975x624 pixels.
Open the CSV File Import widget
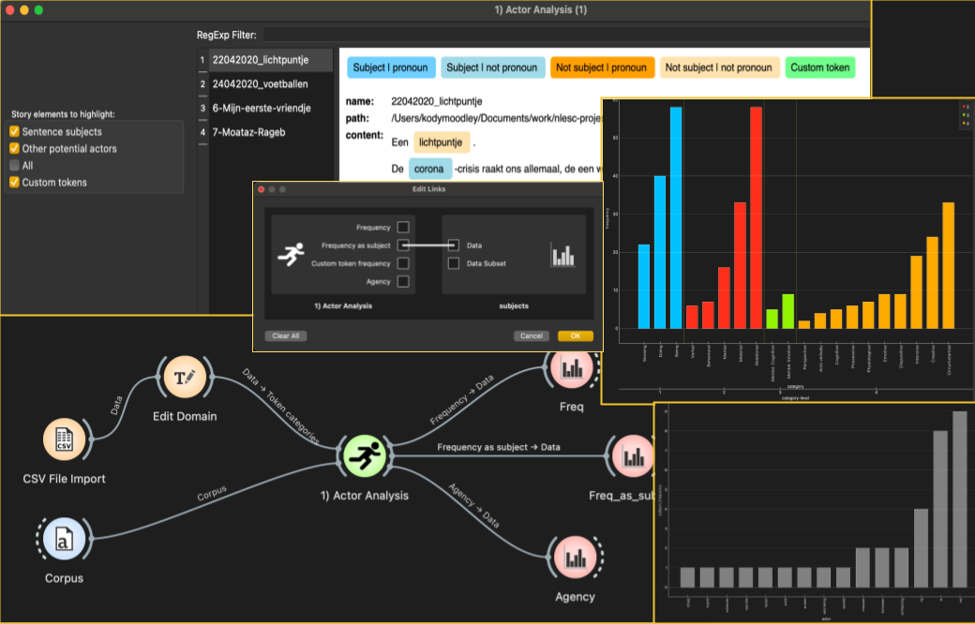[x=64, y=438]
